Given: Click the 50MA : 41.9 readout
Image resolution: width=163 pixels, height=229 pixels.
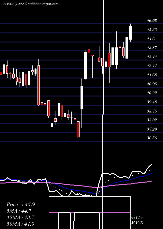Looking at the screenshot, I should click(x=20, y=224).
